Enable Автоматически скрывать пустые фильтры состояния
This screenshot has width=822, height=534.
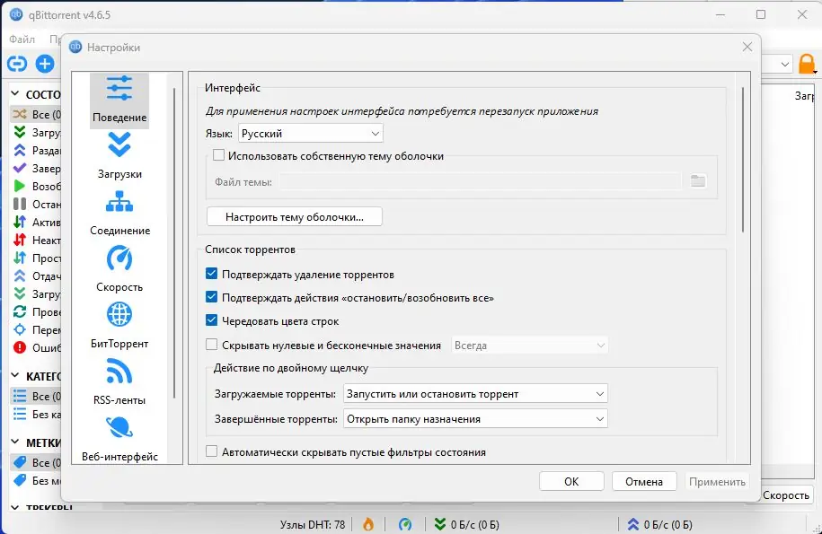[211, 451]
